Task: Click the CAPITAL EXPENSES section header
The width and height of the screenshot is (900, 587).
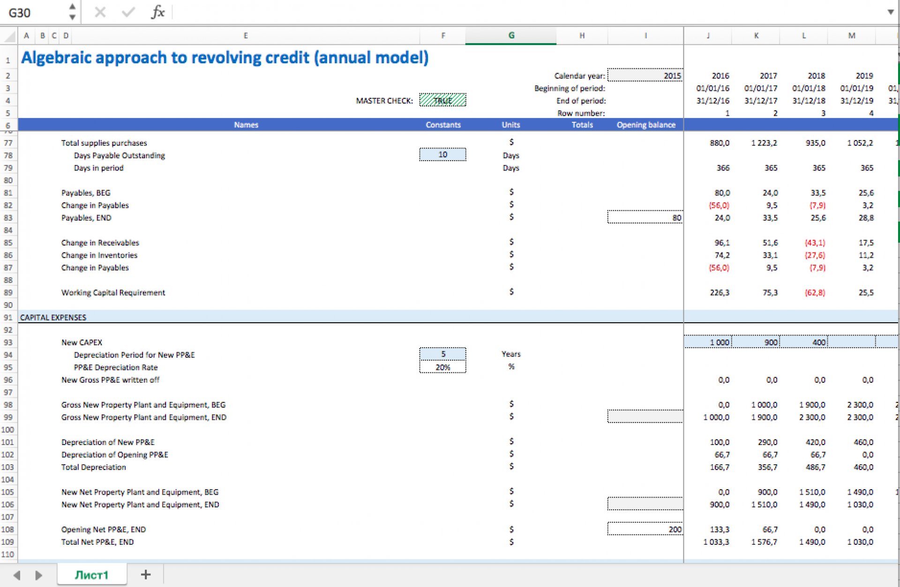Action: coord(53,317)
